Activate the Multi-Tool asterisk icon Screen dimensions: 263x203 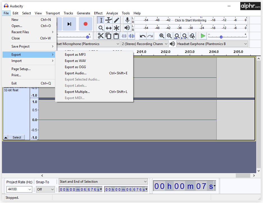click(x=116, y=28)
